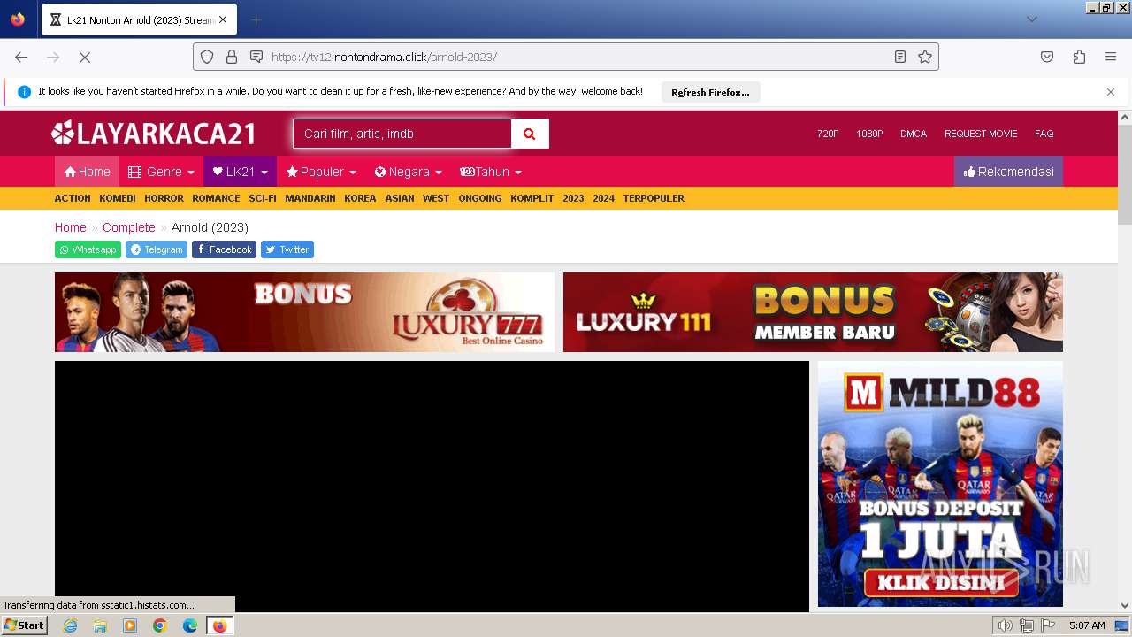
Task: Open the 720P link
Action: pos(828,134)
